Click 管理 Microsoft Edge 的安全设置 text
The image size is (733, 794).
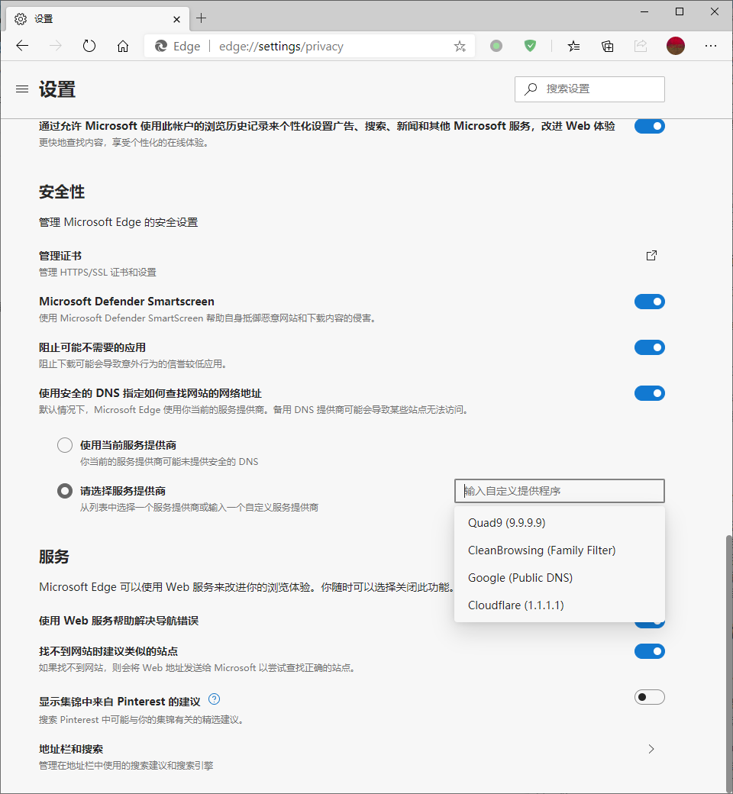[118, 222]
